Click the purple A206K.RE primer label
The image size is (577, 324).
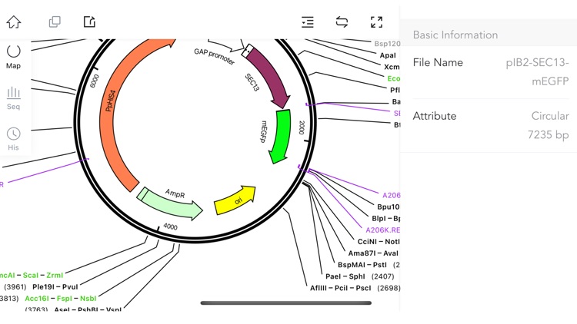(x=382, y=230)
